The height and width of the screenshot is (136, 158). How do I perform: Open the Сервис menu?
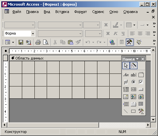[x=98, y=12]
